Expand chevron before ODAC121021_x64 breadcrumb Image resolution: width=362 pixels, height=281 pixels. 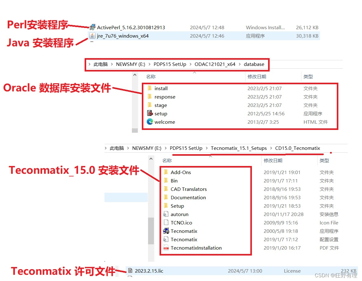tap(190, 64)
